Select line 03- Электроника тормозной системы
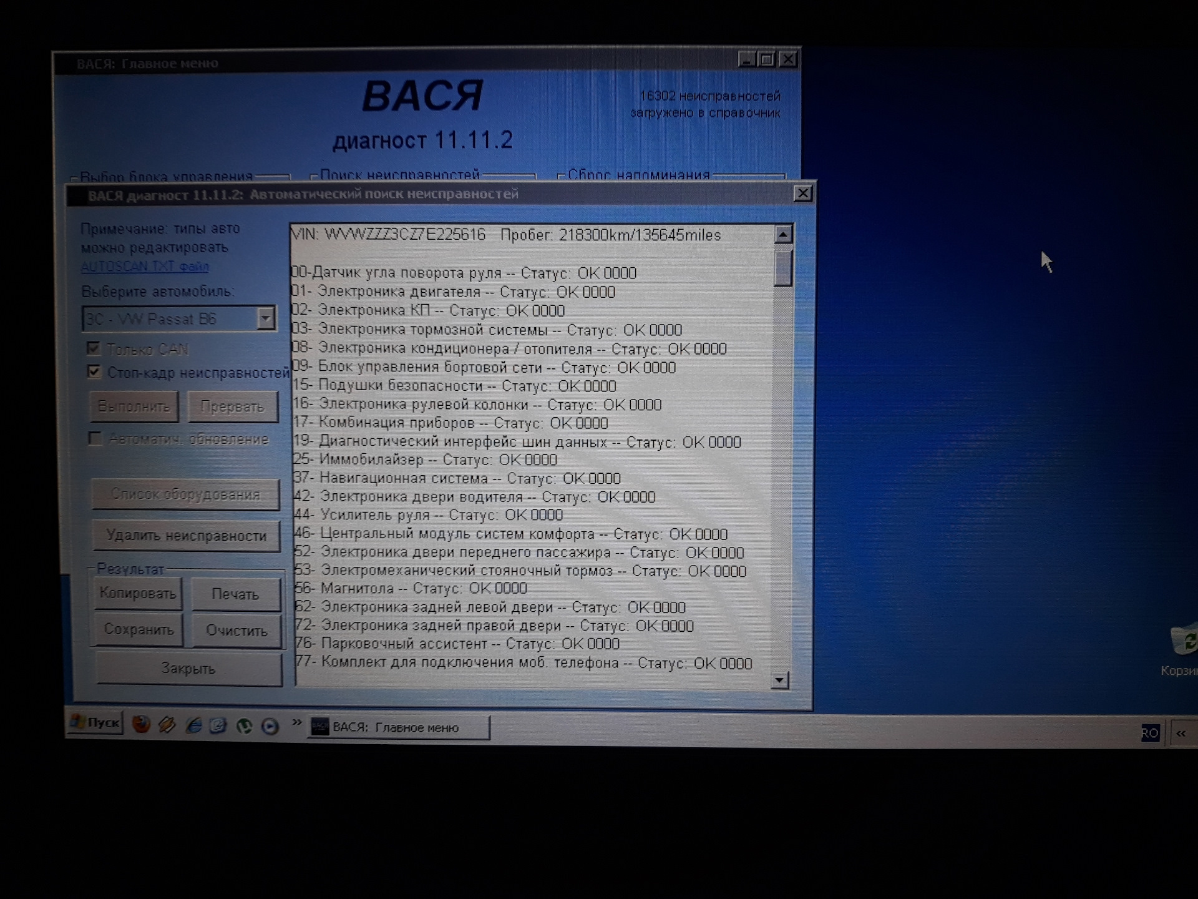Screen dimensions: 1198x899 (487, 329)
